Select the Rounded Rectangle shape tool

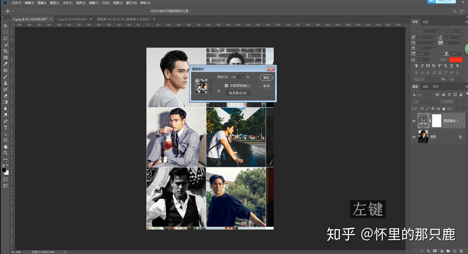tap(5, 140)
